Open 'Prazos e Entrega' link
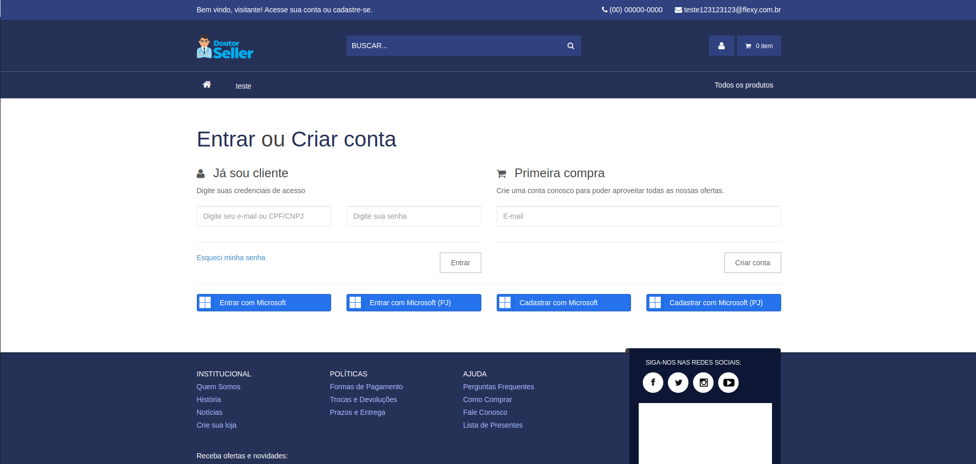 tap(358, 412)
